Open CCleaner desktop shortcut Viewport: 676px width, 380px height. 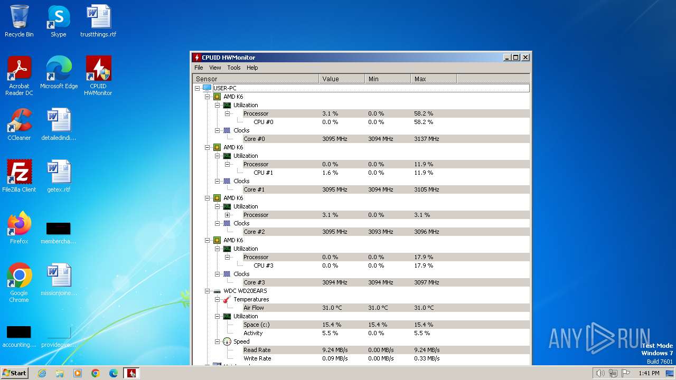coord(19,125)
